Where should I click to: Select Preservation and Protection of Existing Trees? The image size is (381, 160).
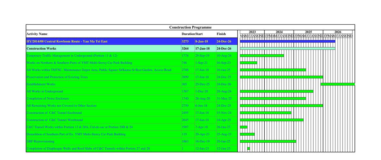(x=57, y=77)
